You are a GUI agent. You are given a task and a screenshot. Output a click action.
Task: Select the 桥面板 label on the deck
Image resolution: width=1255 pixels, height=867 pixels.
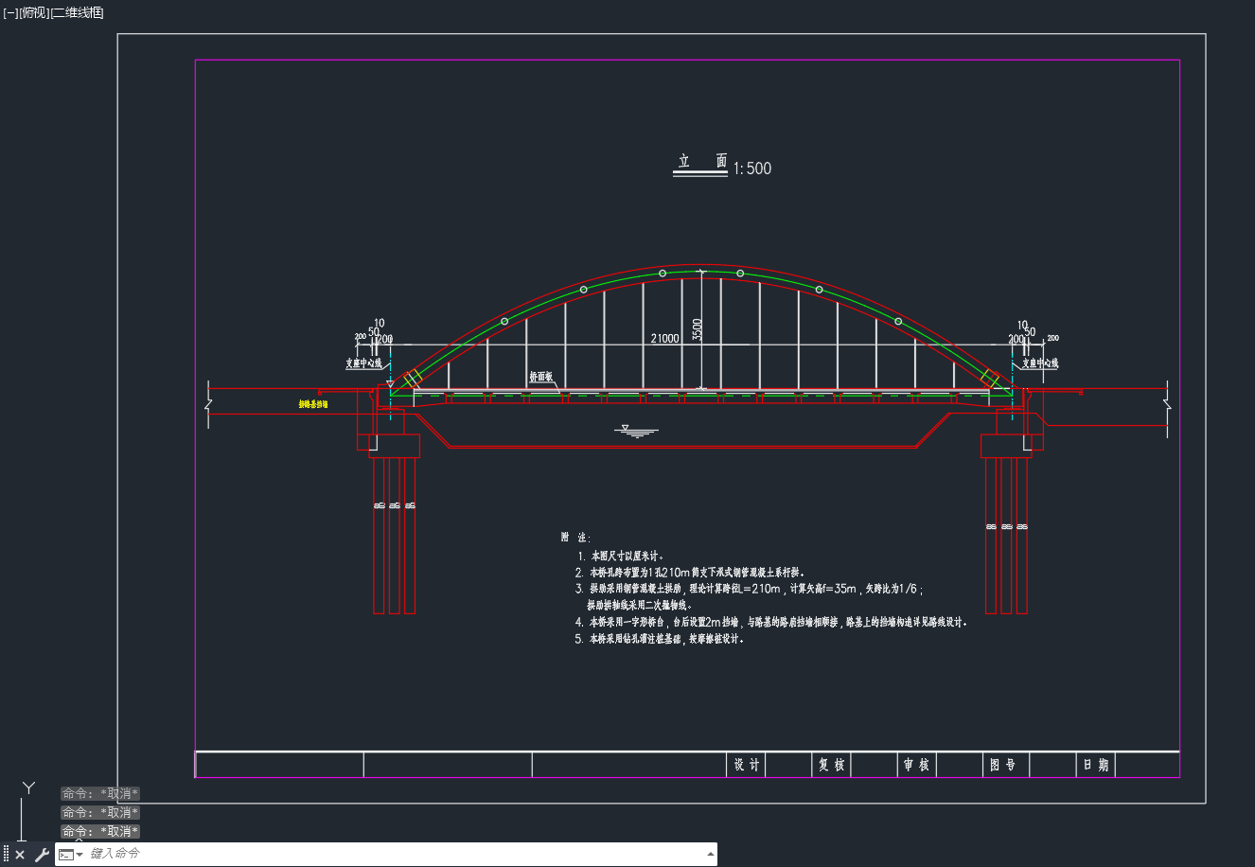tap(540, 377)
